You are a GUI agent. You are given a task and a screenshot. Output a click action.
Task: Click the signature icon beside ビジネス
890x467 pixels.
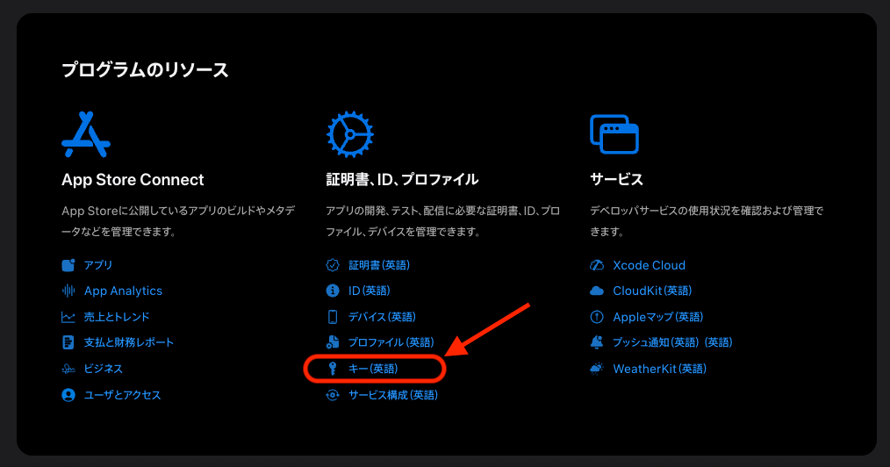(x=68, y=369)
